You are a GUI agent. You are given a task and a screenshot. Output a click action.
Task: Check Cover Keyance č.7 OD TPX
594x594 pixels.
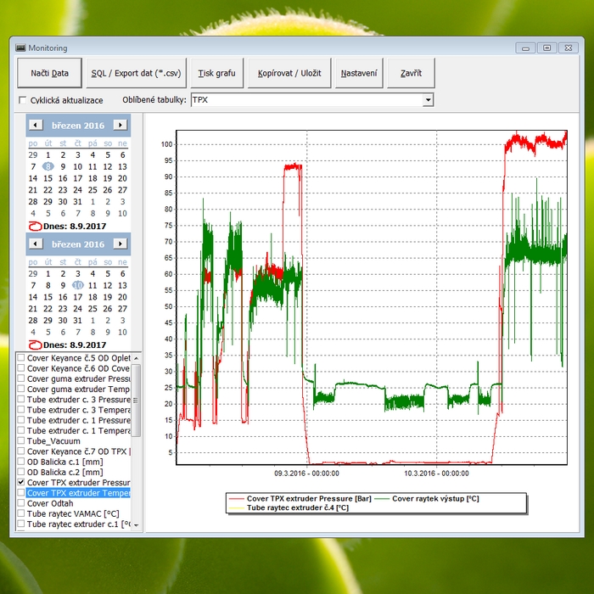coord(21,451)
